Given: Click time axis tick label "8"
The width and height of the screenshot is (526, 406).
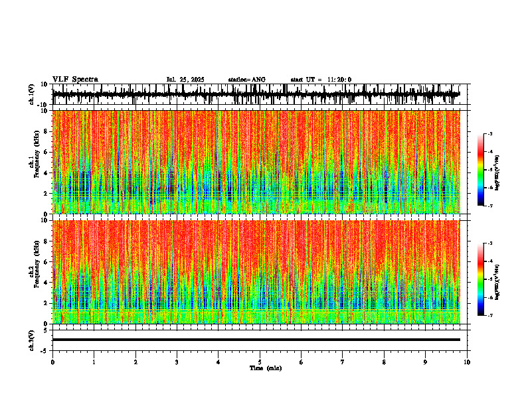Looking at the screenshot, I should click(x=384, y=362).
